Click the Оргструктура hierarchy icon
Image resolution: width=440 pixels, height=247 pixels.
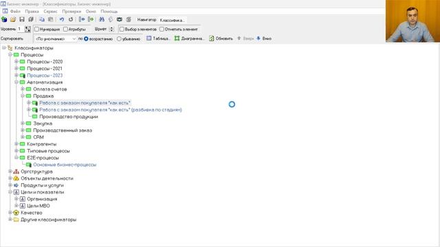point(16,172)
